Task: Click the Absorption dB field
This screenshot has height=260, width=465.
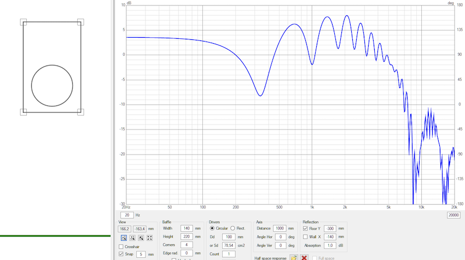Action: click(x=330, y=245)
